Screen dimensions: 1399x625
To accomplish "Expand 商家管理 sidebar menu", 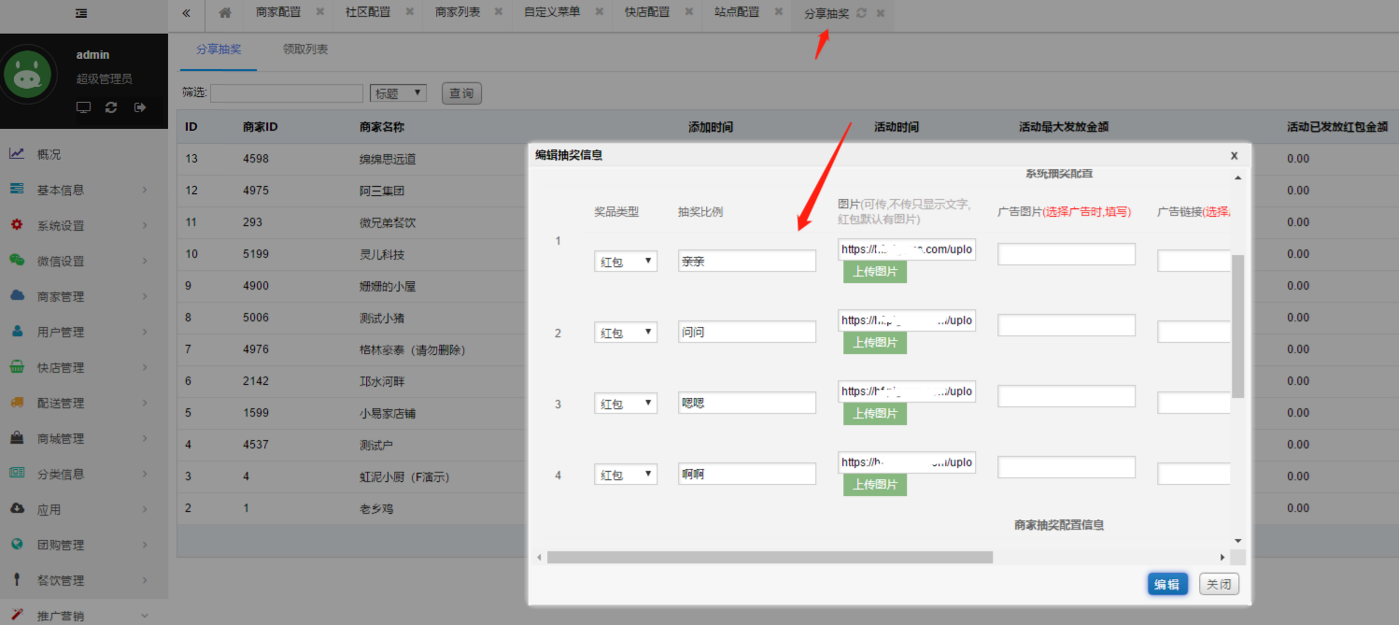I will pyautogui.click(x=84, y=296).
